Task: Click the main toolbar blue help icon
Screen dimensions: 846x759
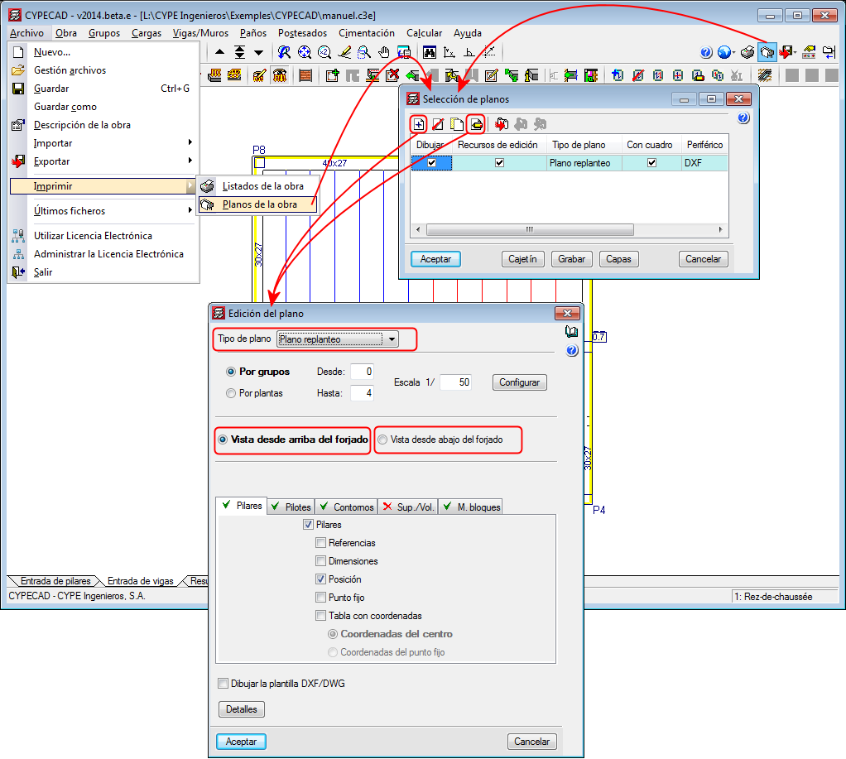Action: coord(706,52)
